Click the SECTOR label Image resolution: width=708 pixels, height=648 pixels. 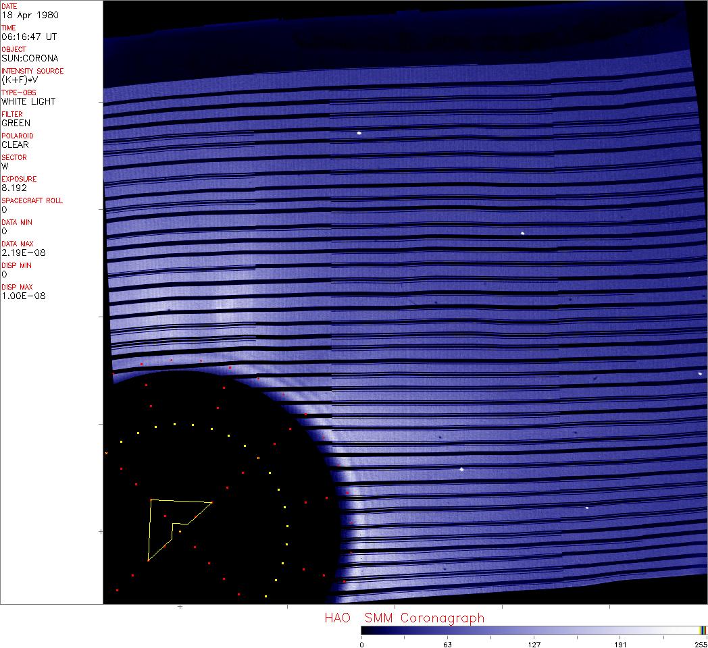pos(14,157)
